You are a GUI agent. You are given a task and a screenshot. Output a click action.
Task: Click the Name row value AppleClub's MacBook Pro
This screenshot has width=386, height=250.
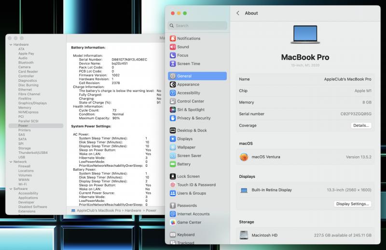pyautogui.click(x=347, y=79)
